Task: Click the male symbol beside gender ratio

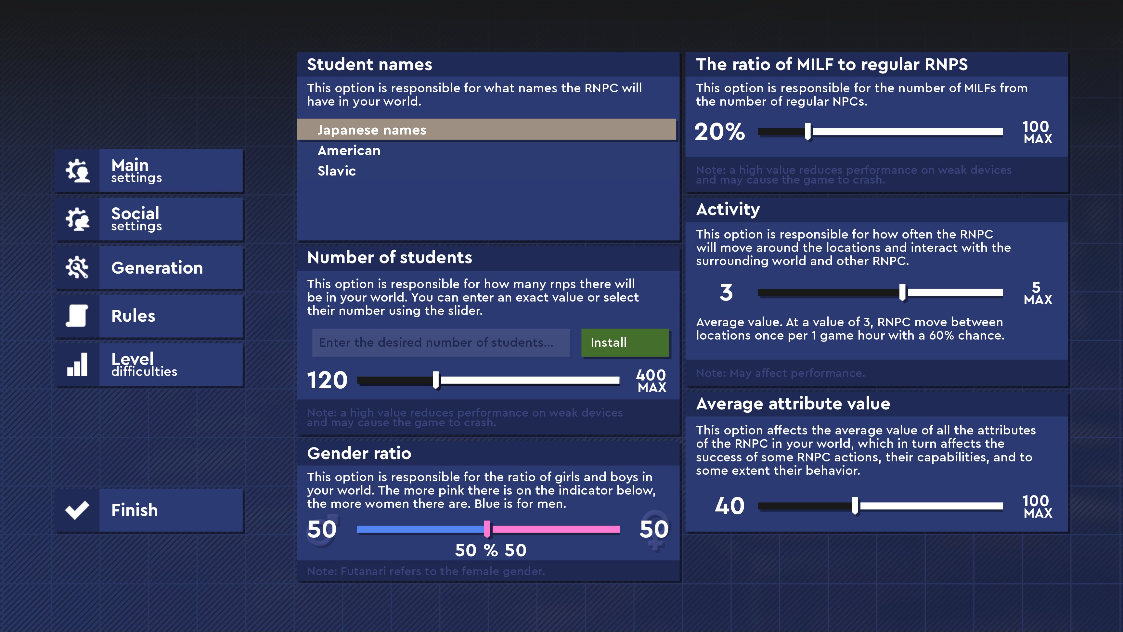Action: [323, 529]
